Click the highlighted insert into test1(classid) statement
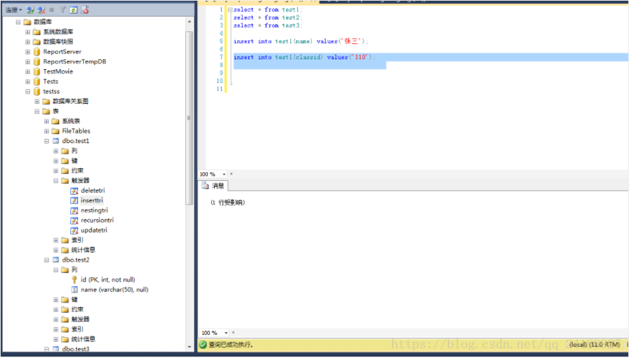The width and height of the screenshot is (629, 358). point(305,57)
